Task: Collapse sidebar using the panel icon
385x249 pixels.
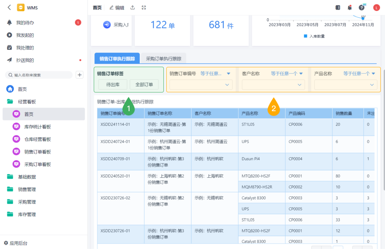Action: click(338, 7)
